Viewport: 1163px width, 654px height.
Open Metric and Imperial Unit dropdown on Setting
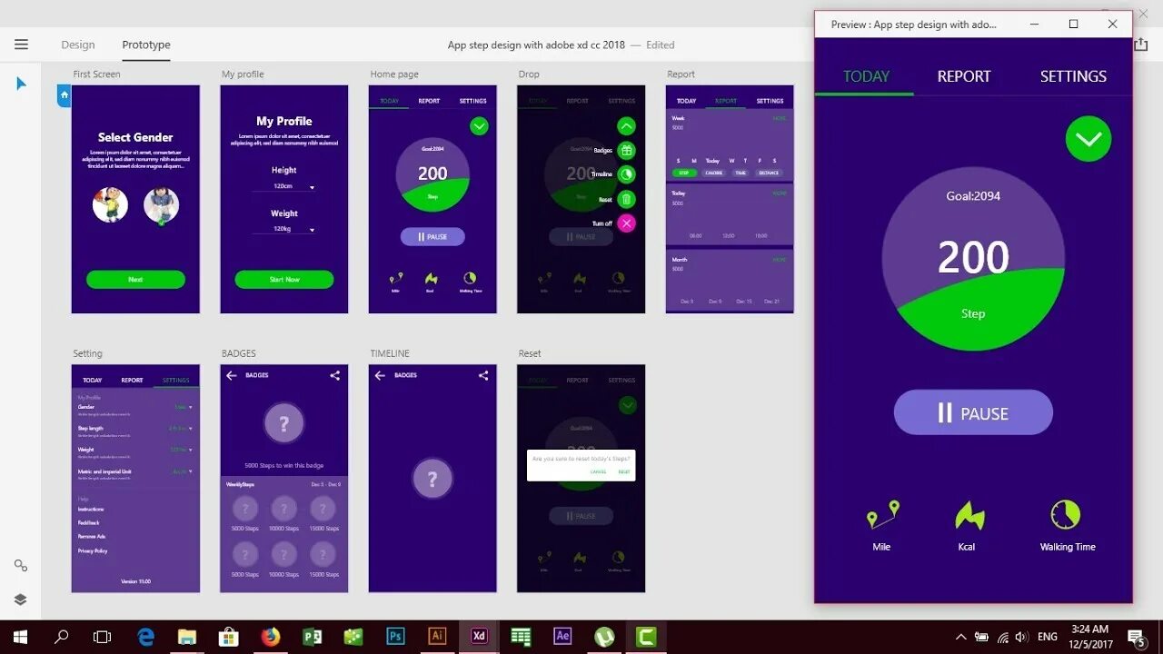[190, 471]
